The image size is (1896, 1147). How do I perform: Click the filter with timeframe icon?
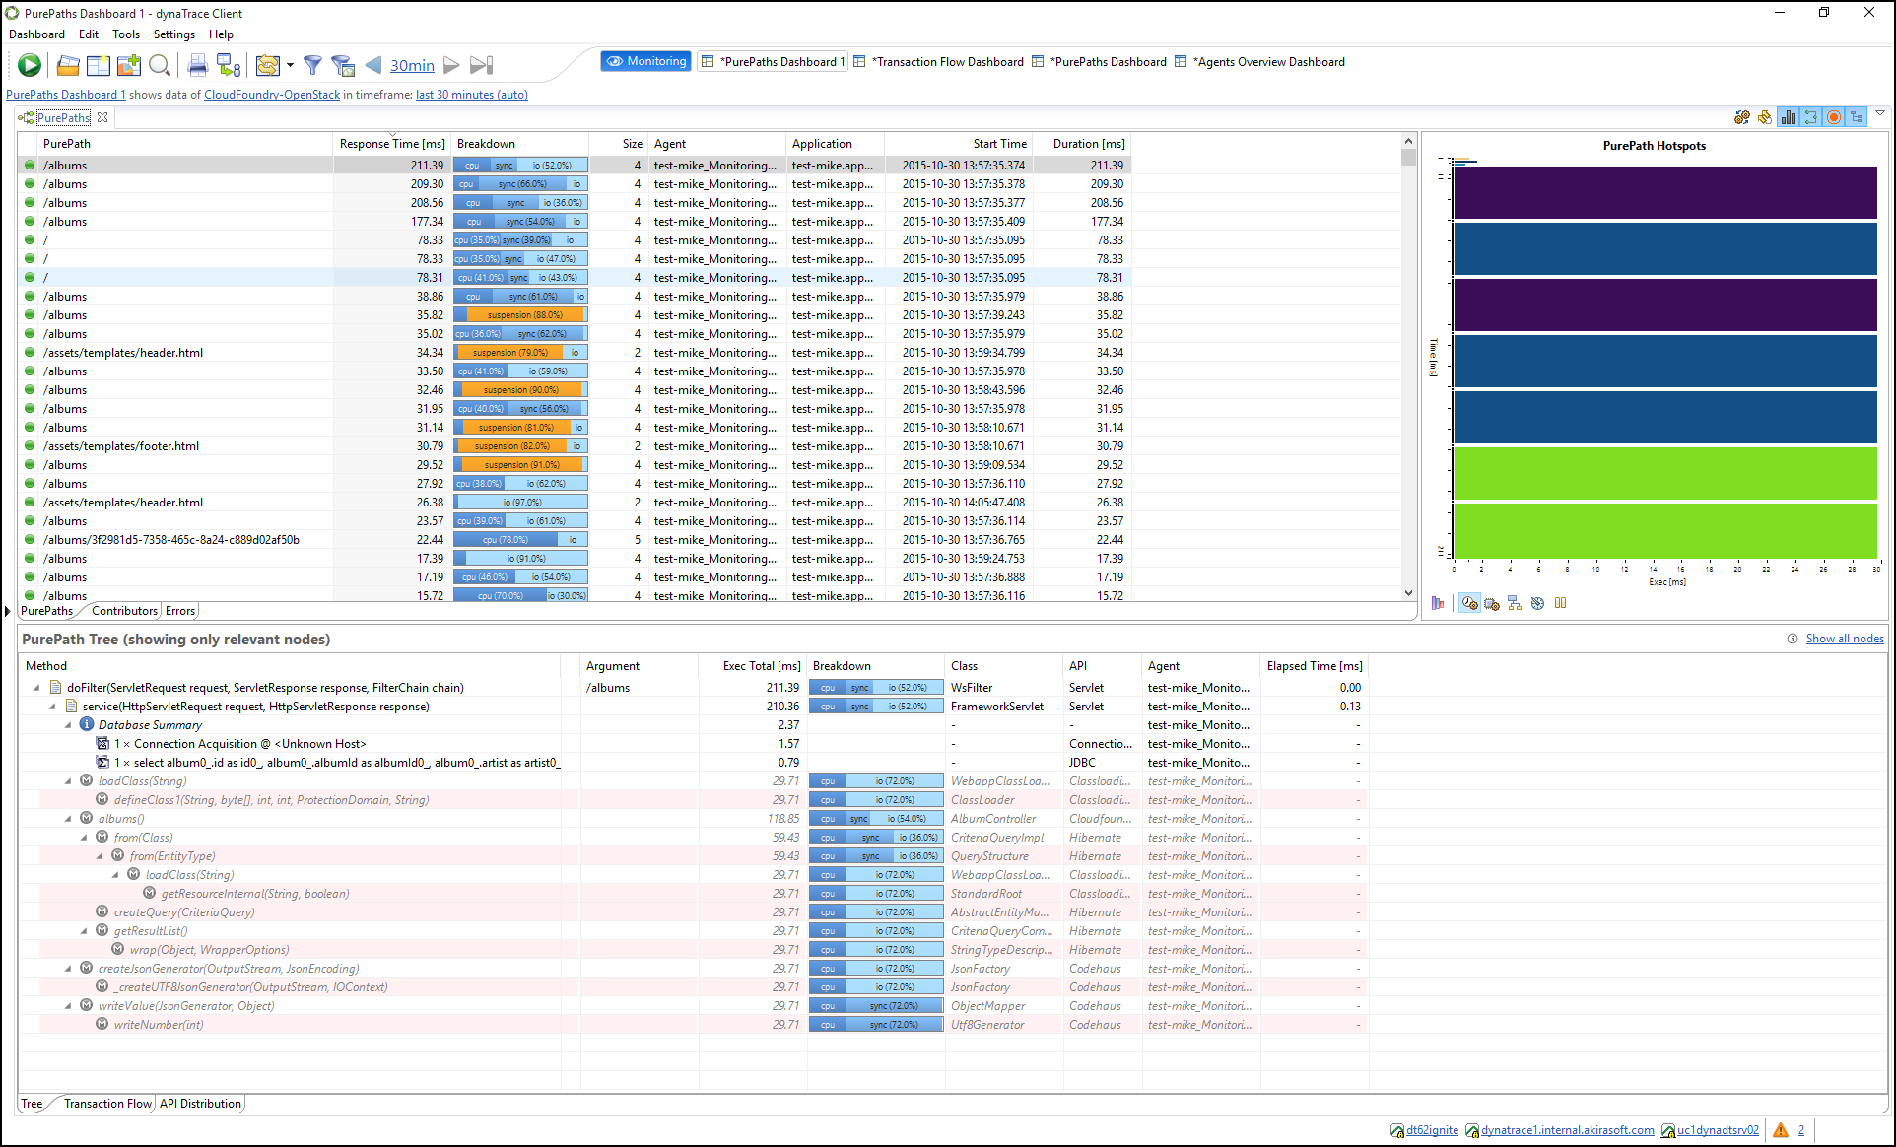343,66
